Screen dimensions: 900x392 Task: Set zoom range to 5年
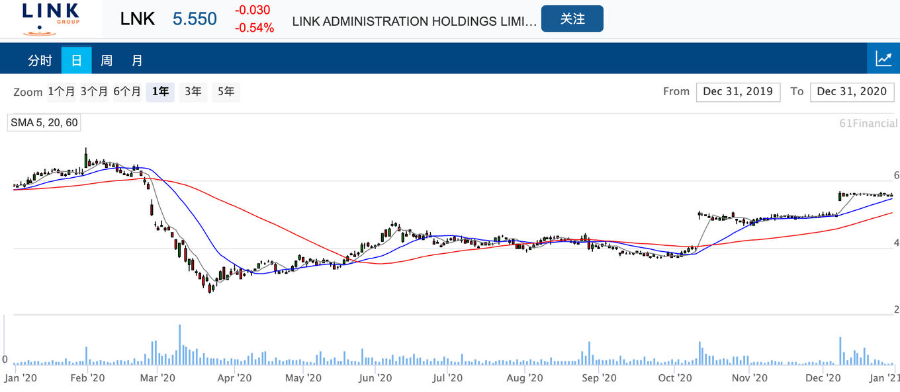pyautogui.click(x=226, y=92)
